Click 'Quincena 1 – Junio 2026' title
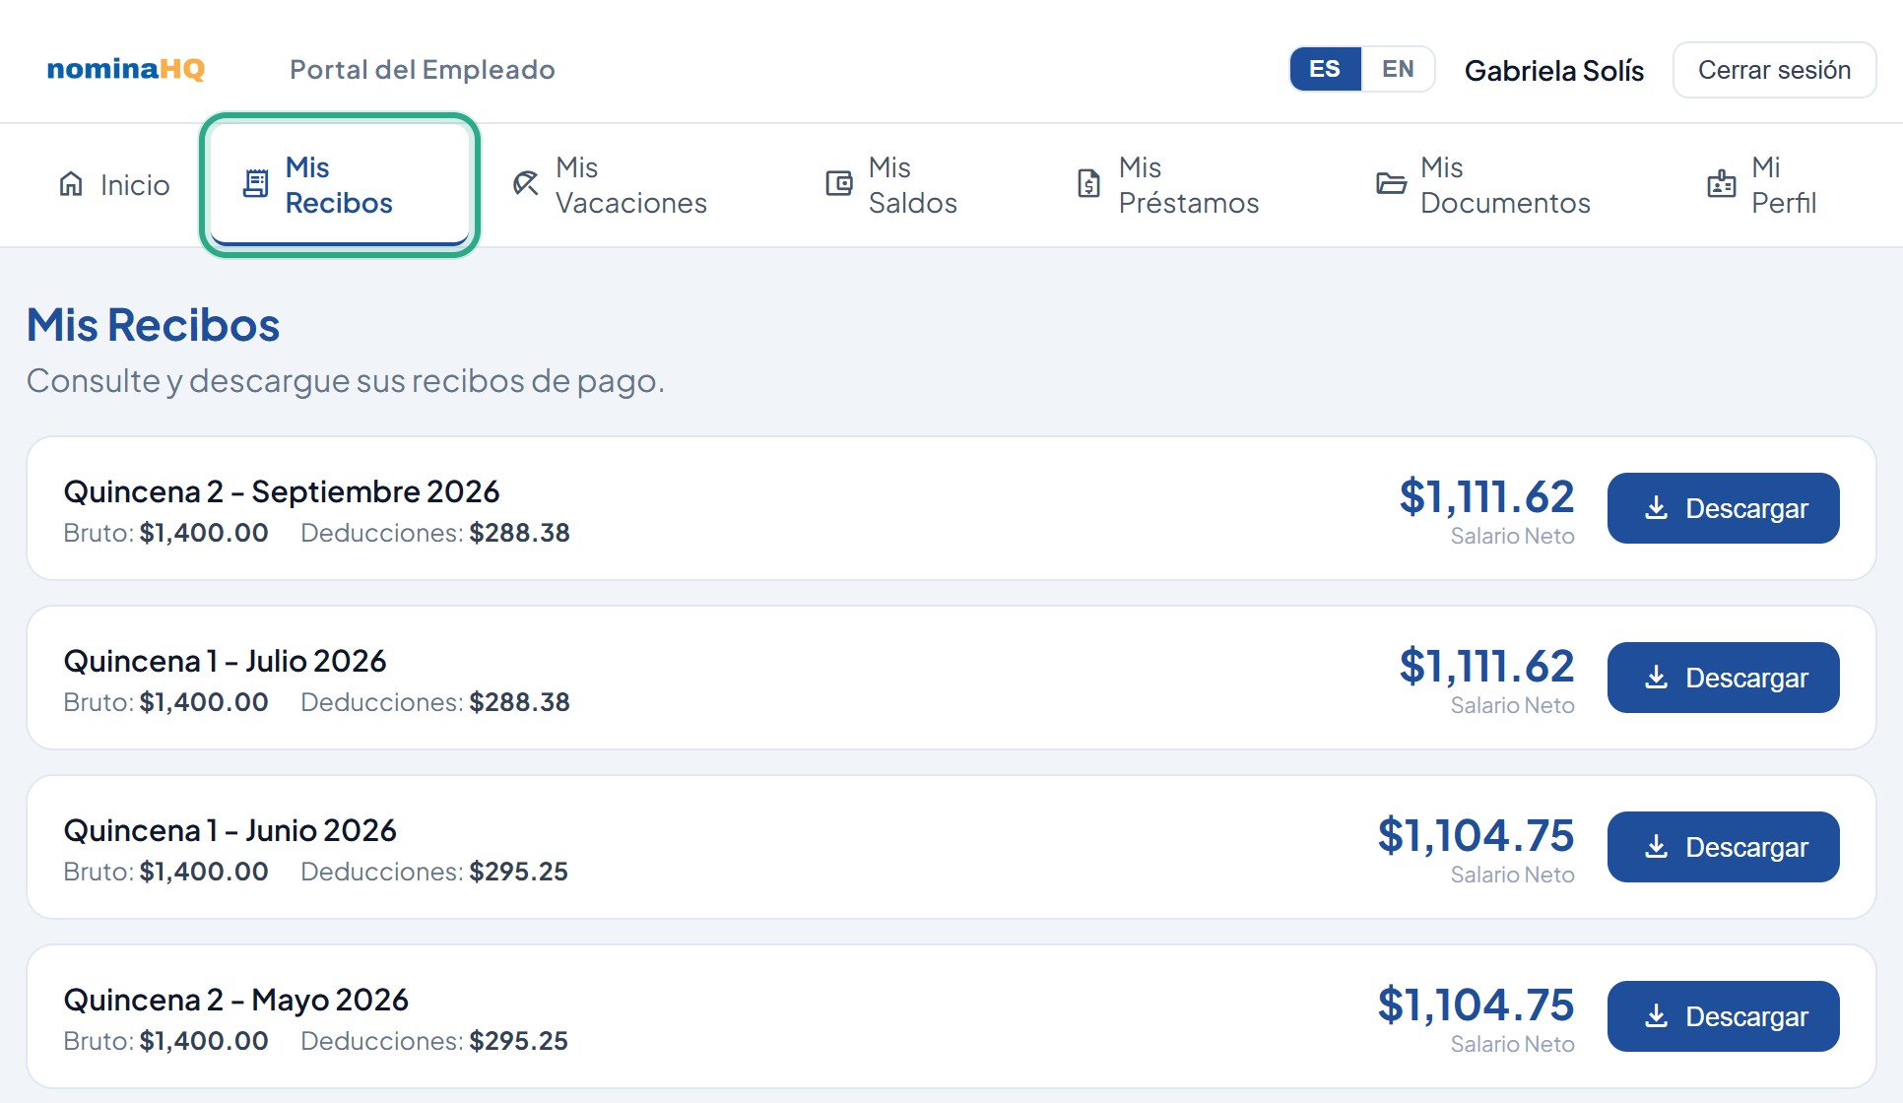This screenshot has height=1103, width=1903. click(x=230, y=830)
